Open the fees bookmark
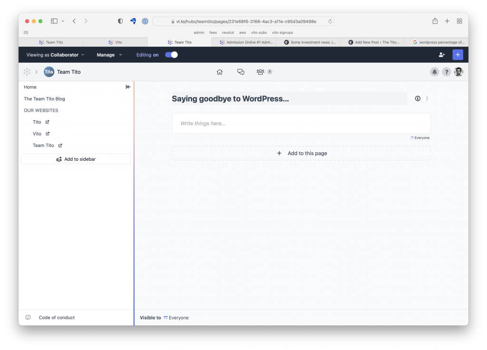 point(213,33)
